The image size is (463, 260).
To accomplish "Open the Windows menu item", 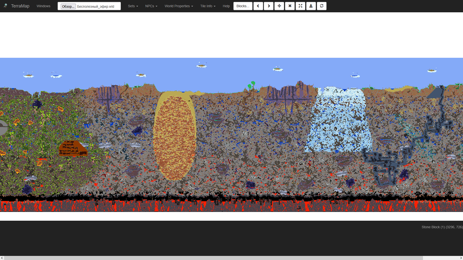I will (43, 6).
